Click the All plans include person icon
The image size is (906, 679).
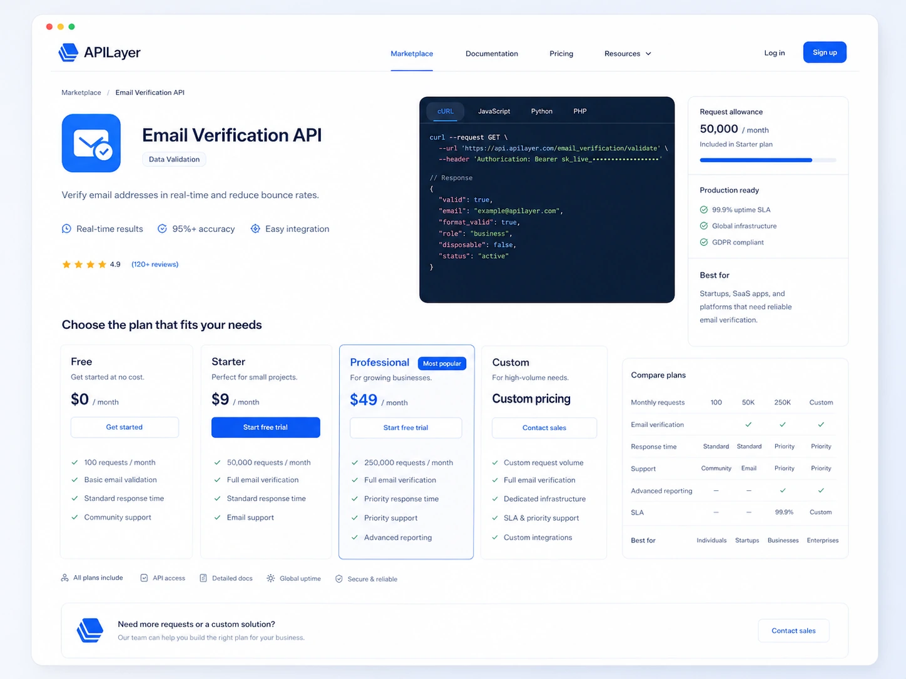click(64, 578)
